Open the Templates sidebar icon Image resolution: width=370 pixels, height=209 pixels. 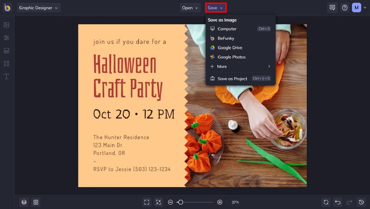[7, 50]
